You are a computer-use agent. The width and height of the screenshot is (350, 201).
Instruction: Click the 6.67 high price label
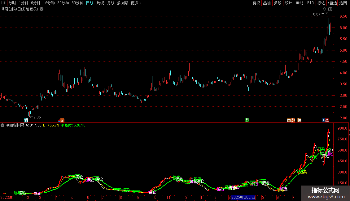(x=317, y=14)
